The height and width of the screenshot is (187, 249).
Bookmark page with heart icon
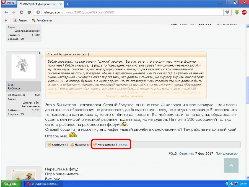tap(227, 12)
